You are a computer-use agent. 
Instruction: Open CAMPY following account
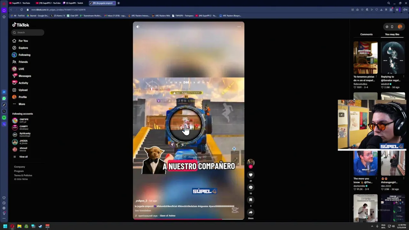[x=20, y=127]
